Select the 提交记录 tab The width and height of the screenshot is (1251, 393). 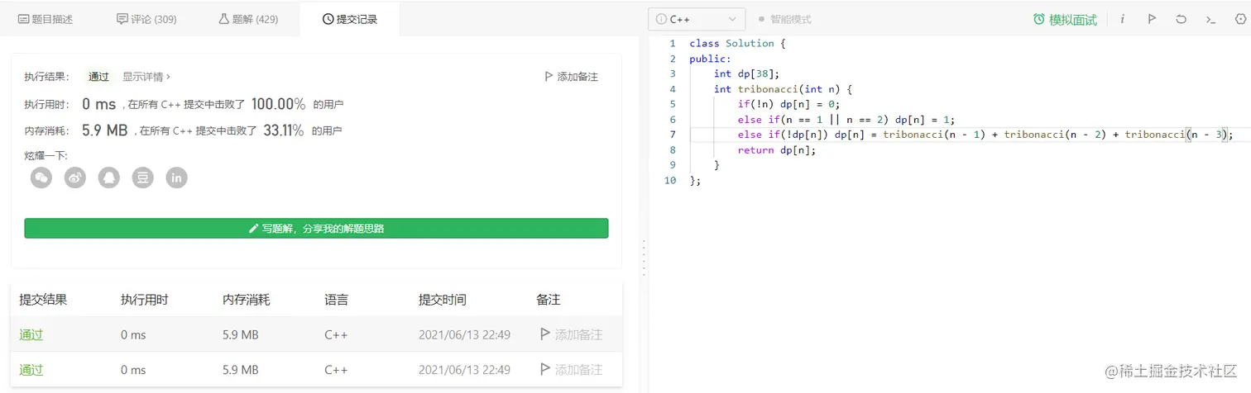click(x=350, y=19)
